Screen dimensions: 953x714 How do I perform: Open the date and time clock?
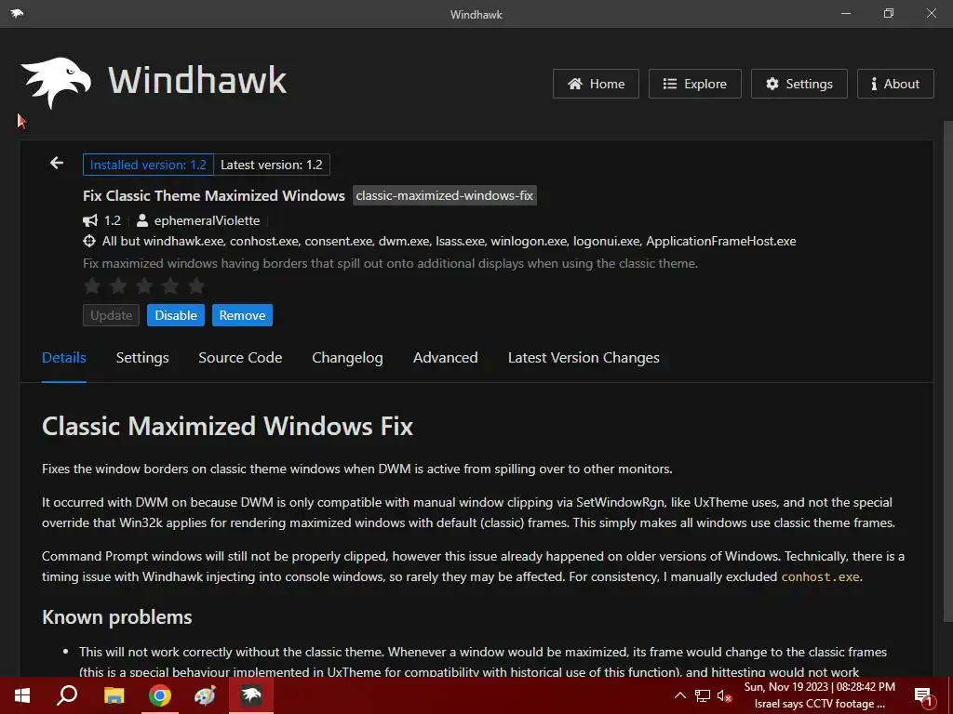click(x=819, y=687)
